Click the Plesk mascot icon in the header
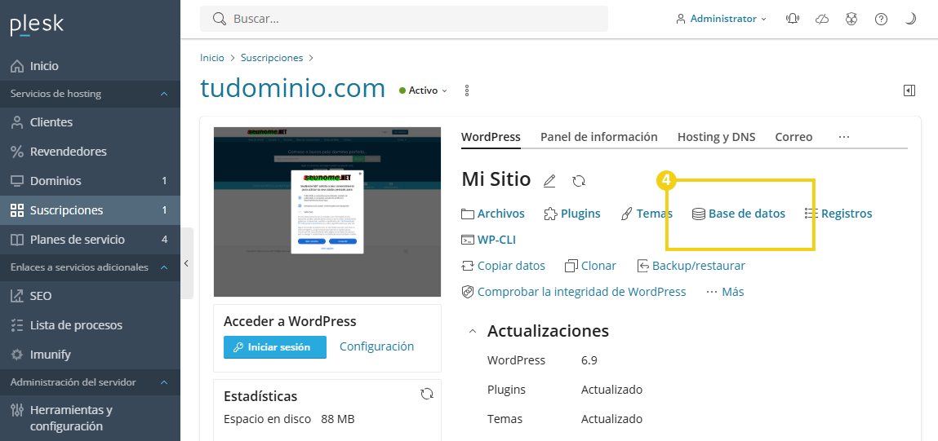The height and width of the screenshot is (441, 938). point(851,19)
